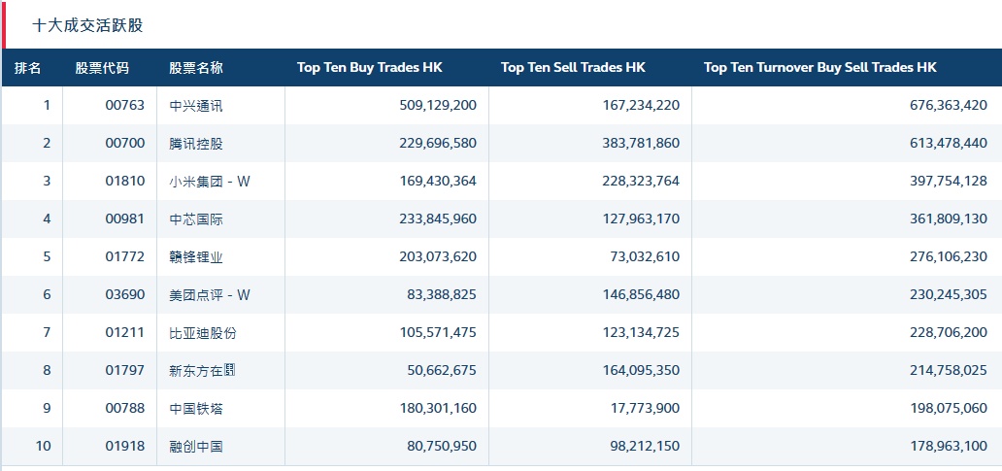
Task: Select stock name 比亚迪股份
Action: click(x=203, y=333)
